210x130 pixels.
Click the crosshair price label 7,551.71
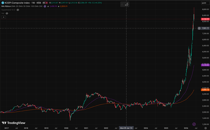[x=205, y=28]
